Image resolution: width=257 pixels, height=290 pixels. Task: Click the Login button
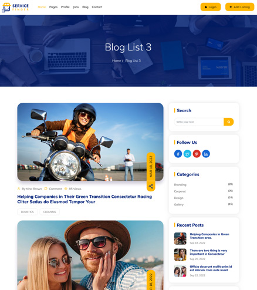click(211, 7)
